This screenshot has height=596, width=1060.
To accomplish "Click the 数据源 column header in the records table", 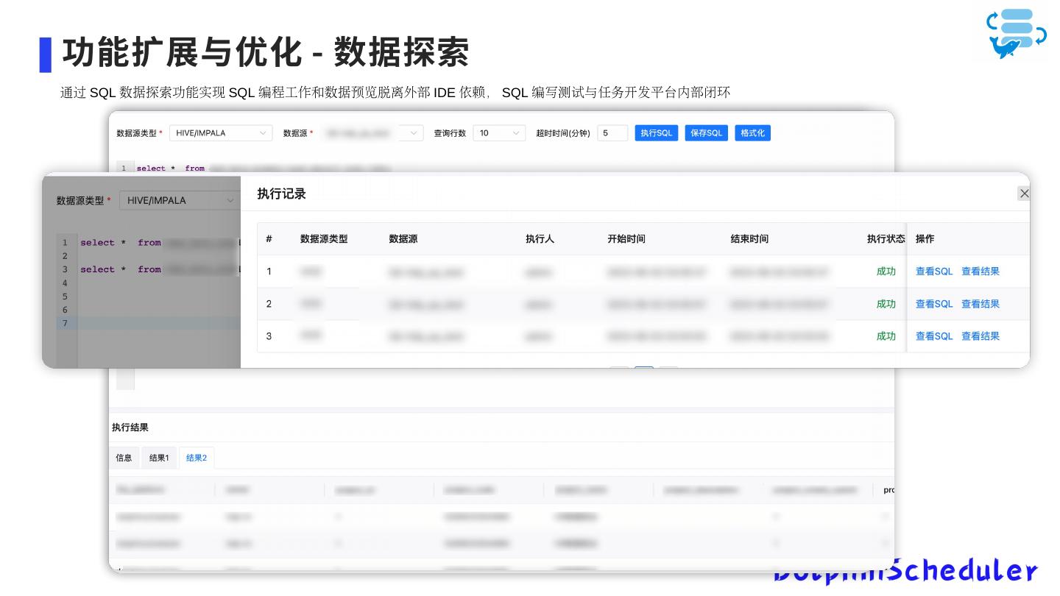I will pyautogui.click(x=403, y=239).
